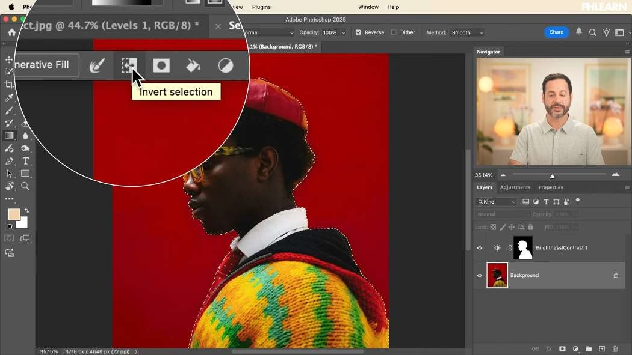Select the Type tool
632x355 pixels.
(25, 161)
